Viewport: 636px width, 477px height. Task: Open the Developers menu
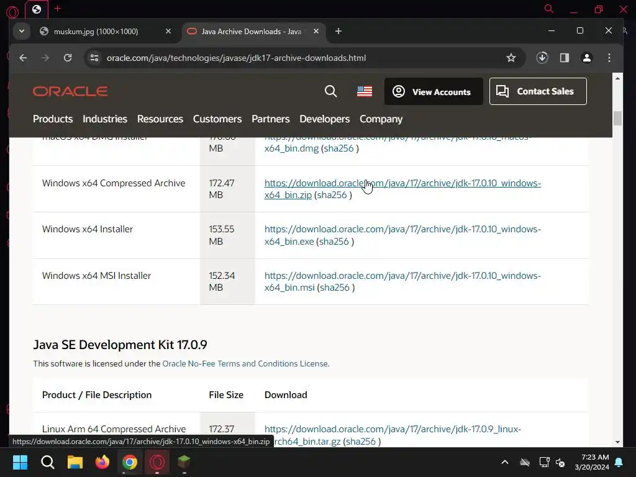tap(324, 119)
